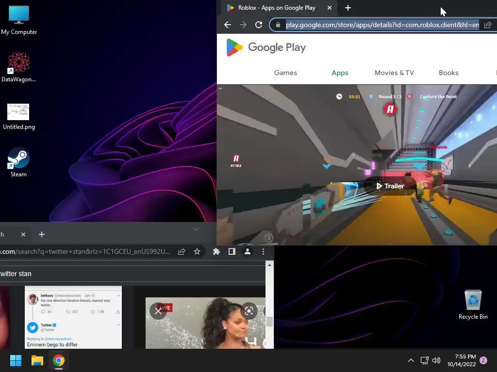Open clock showing 7:55 PM
The width and height of the screenshot is (497, 372).
[x=462, y=360]
